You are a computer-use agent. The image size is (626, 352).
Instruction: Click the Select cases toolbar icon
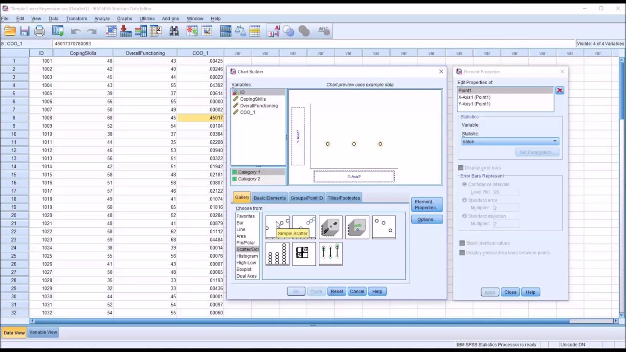coord(255,31)
